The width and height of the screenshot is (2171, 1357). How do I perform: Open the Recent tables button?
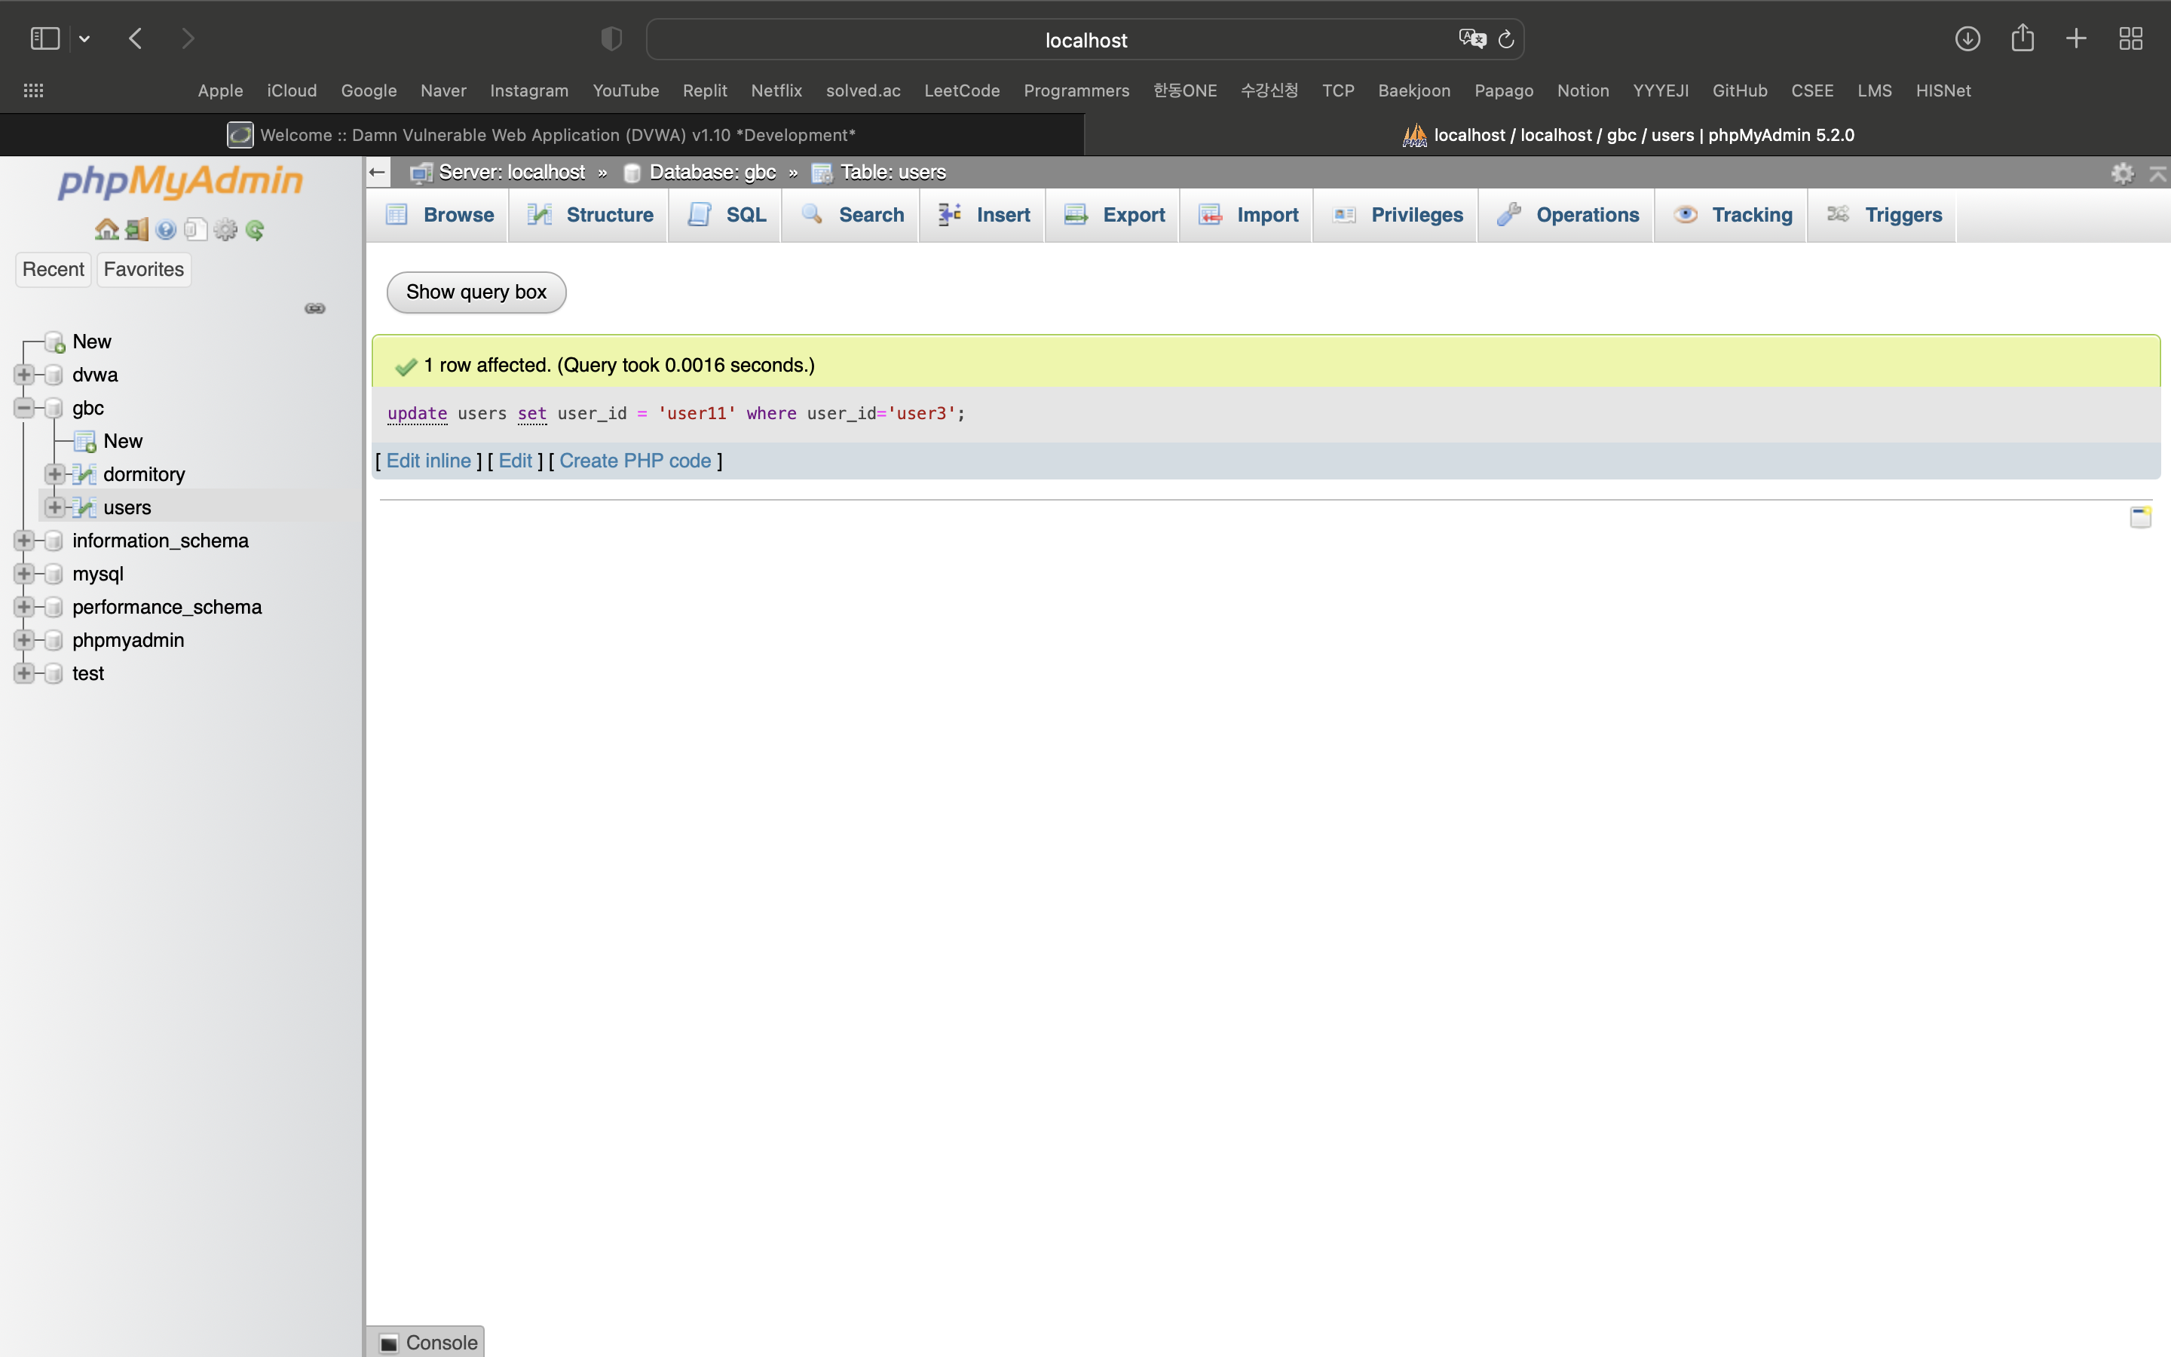53,269
